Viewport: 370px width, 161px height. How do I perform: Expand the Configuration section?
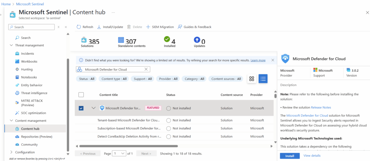pos(11,152)
